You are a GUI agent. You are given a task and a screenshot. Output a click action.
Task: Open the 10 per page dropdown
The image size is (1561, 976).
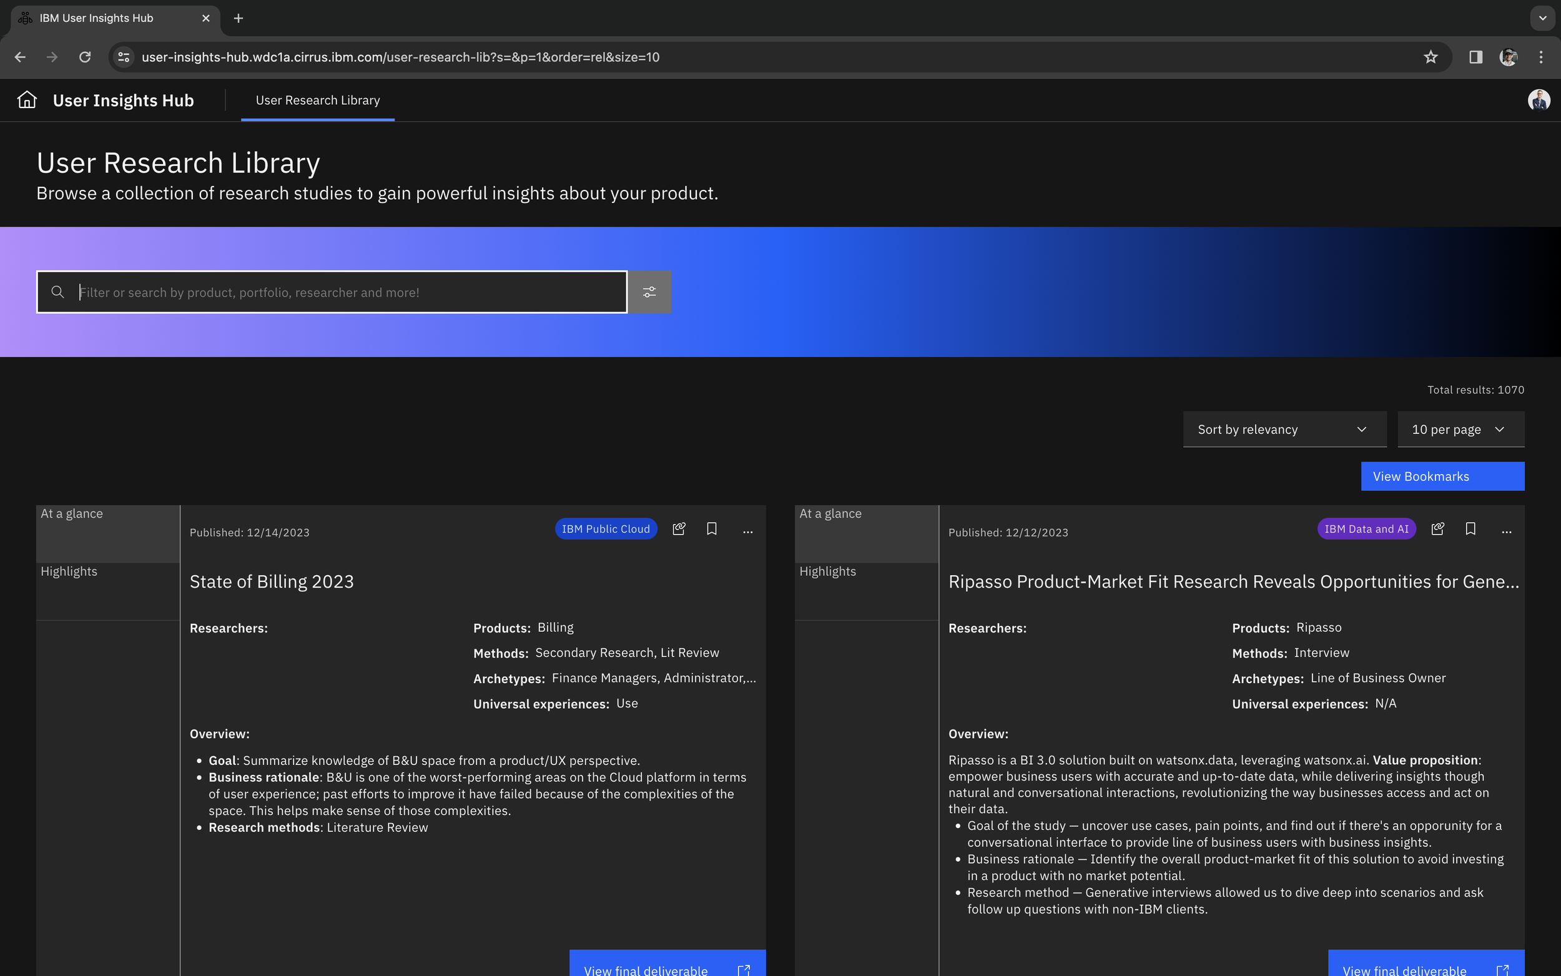click(1461, 429)
